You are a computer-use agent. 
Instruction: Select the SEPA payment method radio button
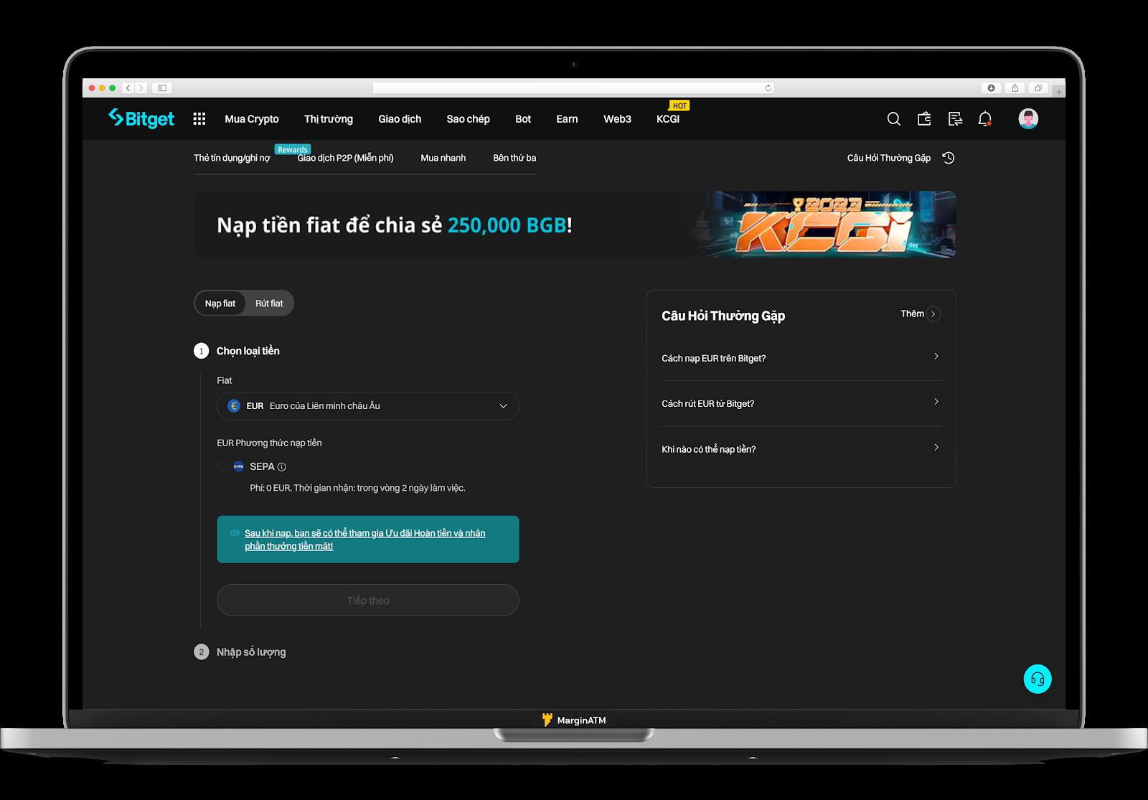pos(222,466)
